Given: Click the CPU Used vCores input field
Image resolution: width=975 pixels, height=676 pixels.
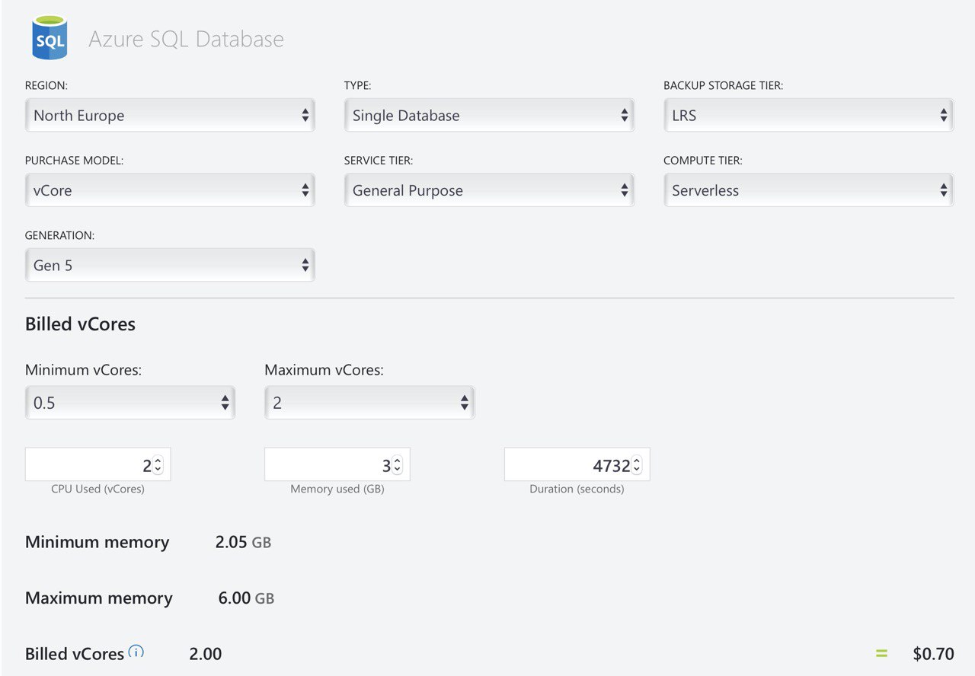Looking at the screenshot, I should (x=97, y=464).
